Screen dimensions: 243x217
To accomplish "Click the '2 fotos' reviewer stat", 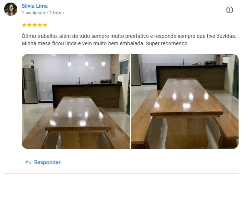I will tap(56, 13).
